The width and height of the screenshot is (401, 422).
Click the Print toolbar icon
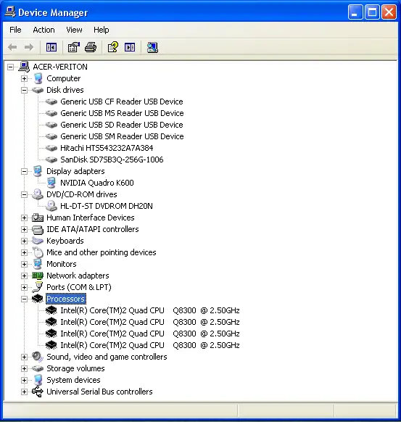[x=91, y=48]
